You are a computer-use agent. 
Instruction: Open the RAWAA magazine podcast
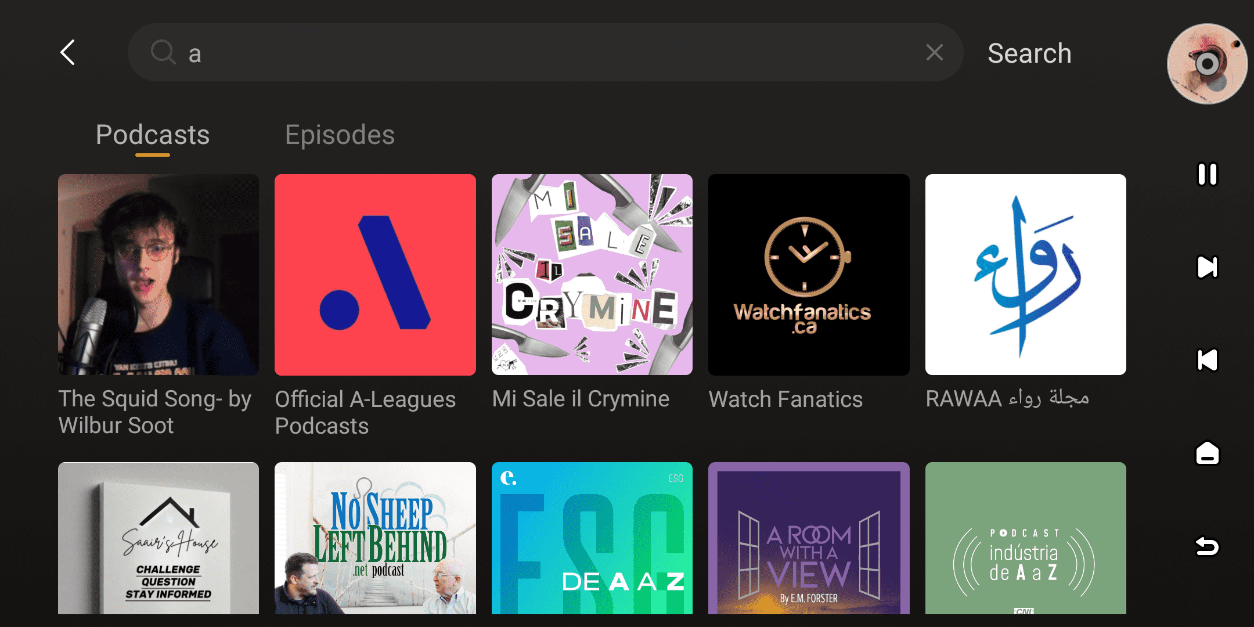click(1025, 275)
